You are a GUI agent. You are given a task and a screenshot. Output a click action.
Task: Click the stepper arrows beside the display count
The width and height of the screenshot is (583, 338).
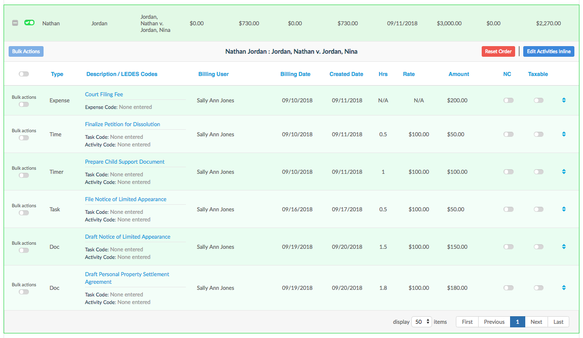428,322
